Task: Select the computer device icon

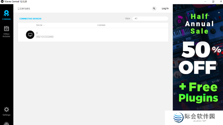Action: coord(30,35)
